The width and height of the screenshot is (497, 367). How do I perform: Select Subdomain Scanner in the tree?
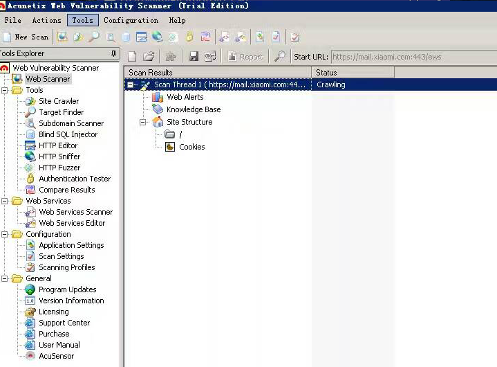(71, 123)
